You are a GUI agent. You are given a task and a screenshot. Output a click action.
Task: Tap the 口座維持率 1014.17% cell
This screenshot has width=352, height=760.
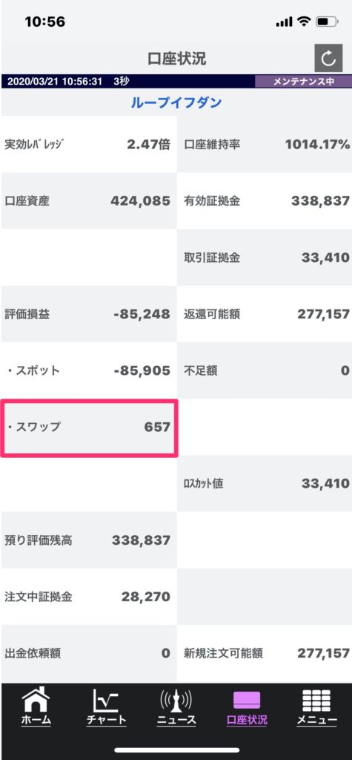[x=265, y=145]
